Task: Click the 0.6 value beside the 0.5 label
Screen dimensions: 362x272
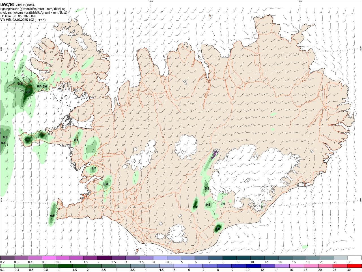Action: pyautogui.click(x=45, y=86)
